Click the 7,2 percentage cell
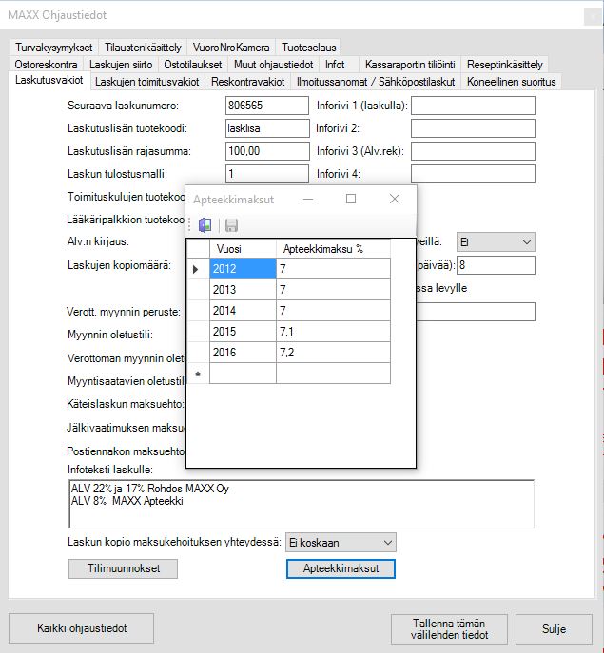The height and width of the screenshot is (653, 604). pos(334,353)
